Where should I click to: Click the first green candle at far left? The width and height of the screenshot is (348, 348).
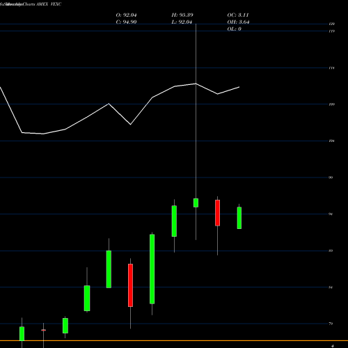coord(22,333)
